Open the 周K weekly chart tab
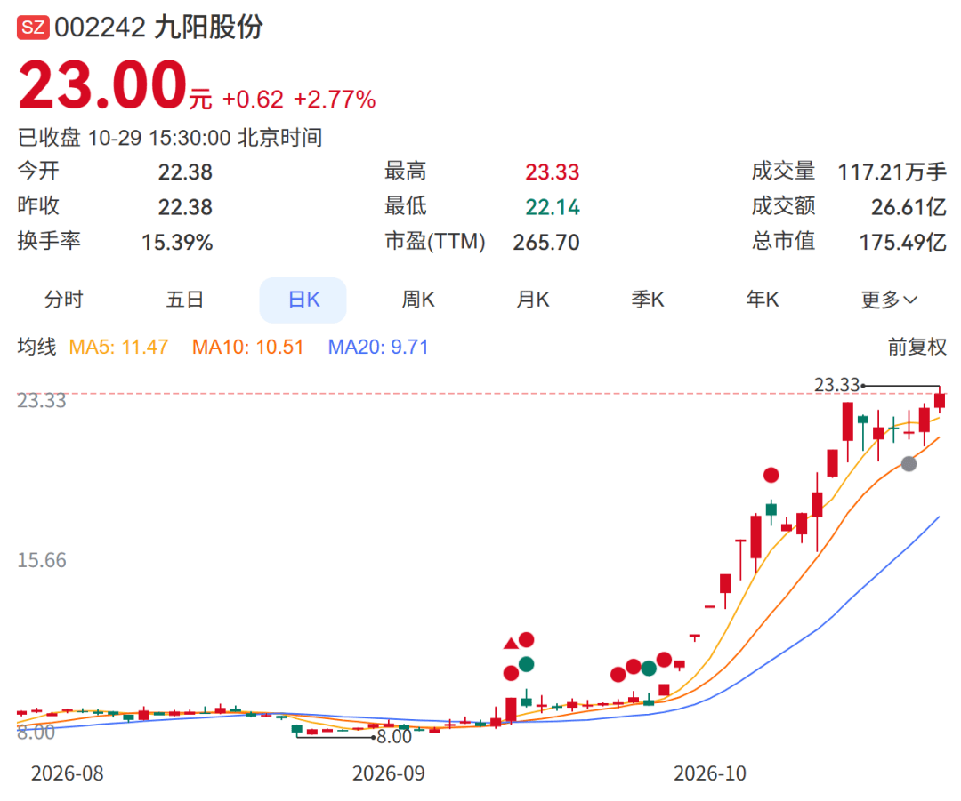 coord(418,300)
